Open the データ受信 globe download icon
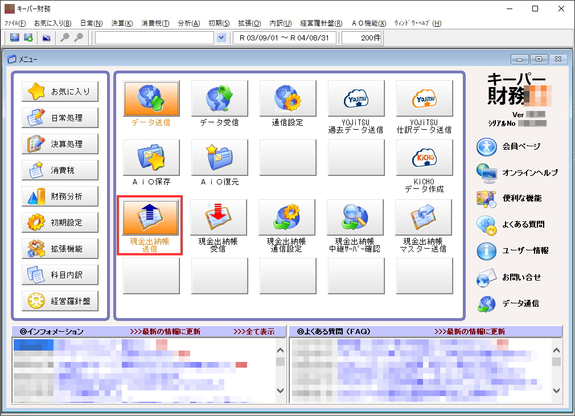Image resolution: width=575 pixels, height=416 pixels. tap(219, 98)
